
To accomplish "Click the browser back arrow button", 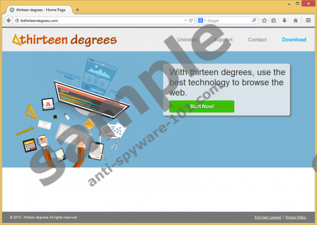I will tap(9, 21).
